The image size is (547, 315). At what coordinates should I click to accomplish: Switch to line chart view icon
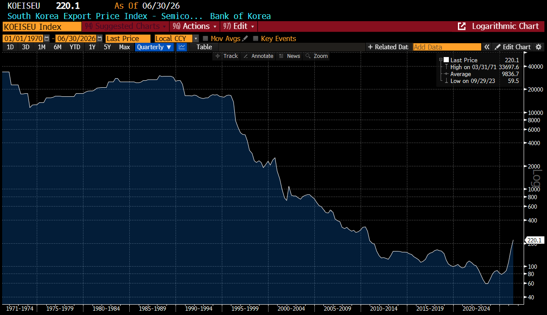point(182,47)
